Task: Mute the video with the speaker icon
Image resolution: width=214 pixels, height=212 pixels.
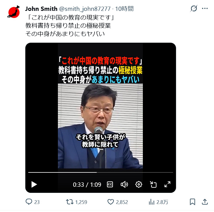Action: pyautogui.click(x=124, y=184)
